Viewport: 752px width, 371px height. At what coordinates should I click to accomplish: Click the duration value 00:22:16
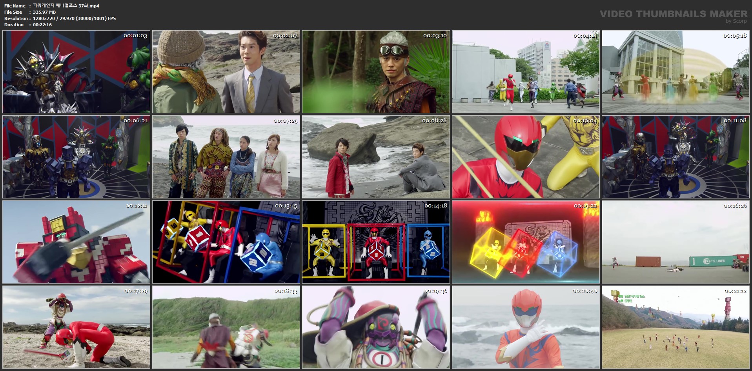[42, 25]
